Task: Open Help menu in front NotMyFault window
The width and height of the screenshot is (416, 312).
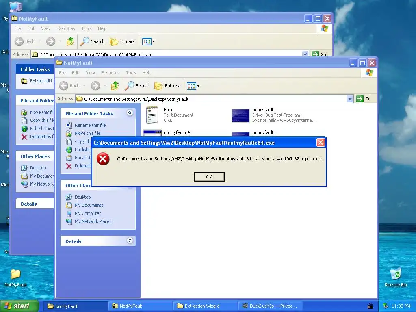Action: [147, 73]
